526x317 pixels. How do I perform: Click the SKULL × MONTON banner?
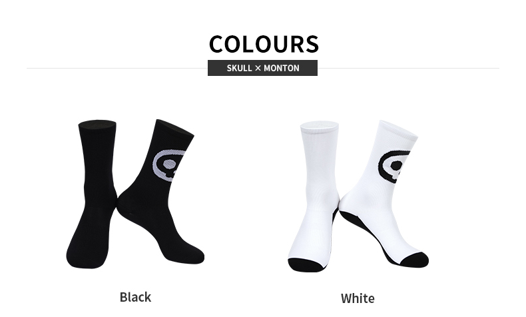262,68
